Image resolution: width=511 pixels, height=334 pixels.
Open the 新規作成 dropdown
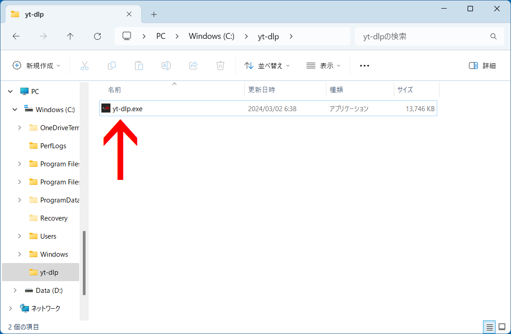tap(37, 66)
